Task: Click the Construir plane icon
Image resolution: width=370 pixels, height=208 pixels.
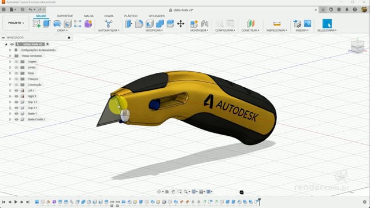Action: 250,24
